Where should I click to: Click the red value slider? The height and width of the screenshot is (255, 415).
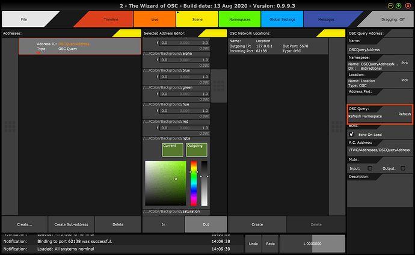click(x=185, y=127)
